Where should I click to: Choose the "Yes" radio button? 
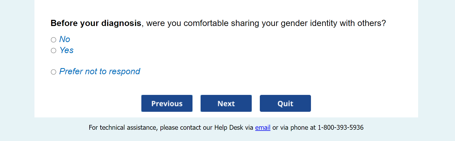(54, 50)
